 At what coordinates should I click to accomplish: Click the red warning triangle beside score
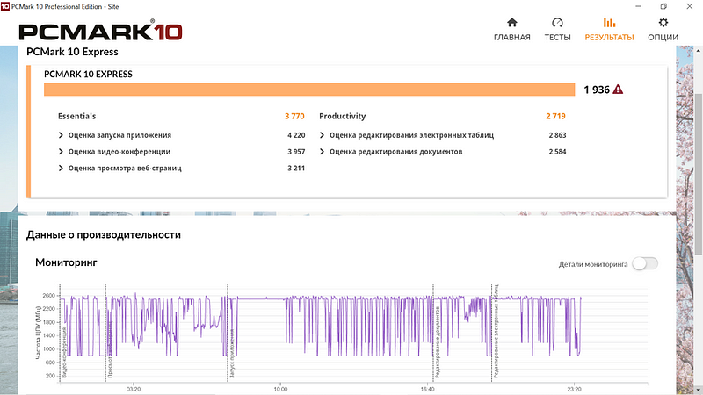click(618, 90)
